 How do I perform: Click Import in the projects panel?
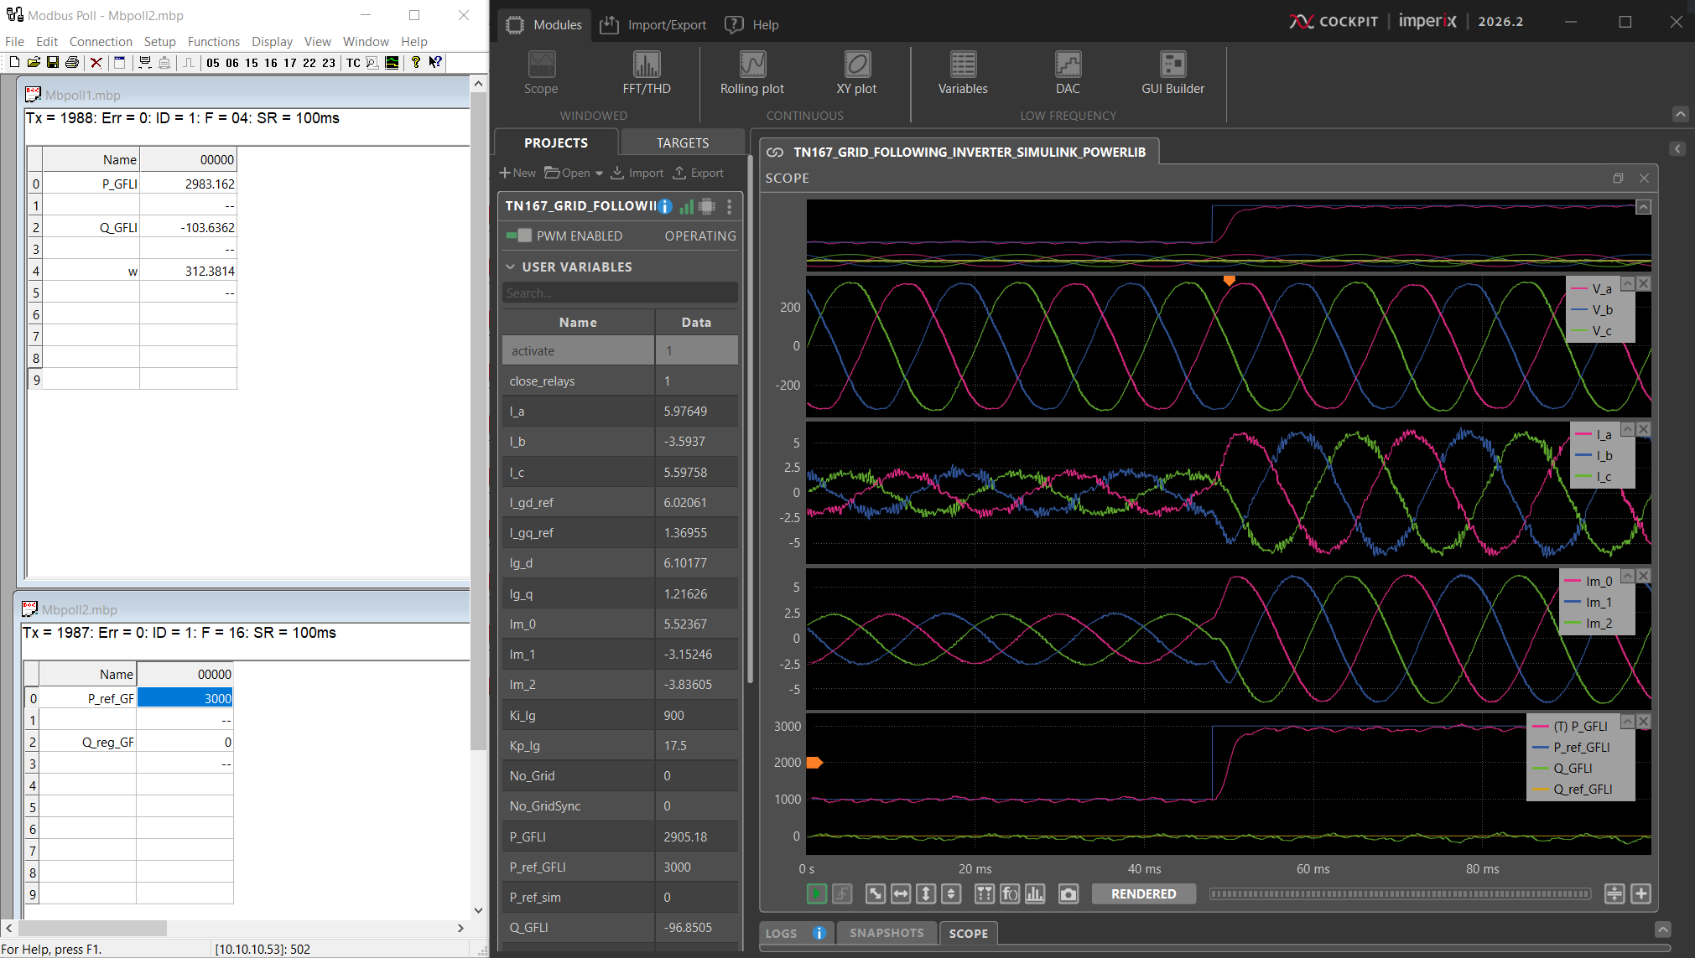637,173
